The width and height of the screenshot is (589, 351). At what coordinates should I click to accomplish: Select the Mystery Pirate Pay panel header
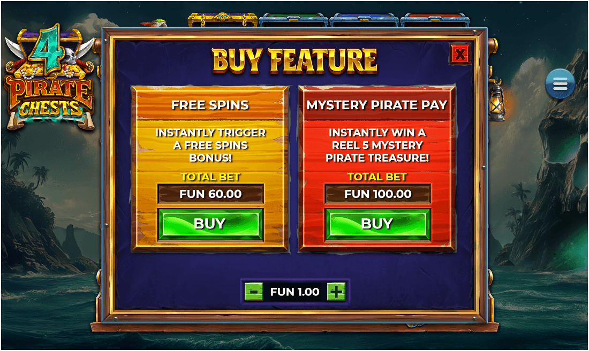coord(377,105)
